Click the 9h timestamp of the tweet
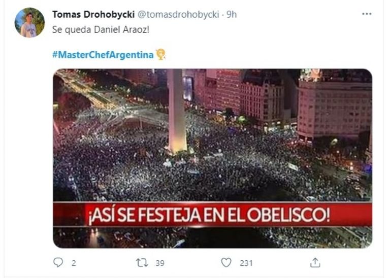Viewport: 390px width, 278px height. coord(232,14)
